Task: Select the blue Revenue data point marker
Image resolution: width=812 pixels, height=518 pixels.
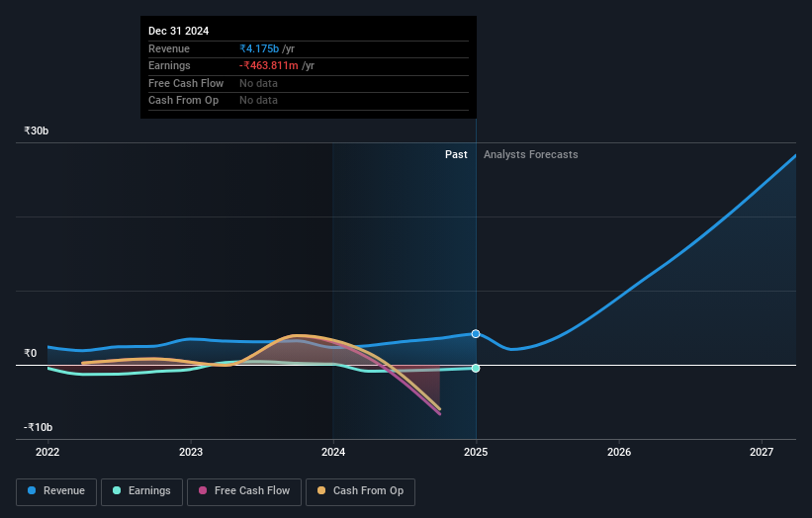Action: pyautogui.click(x=476, y=334)
